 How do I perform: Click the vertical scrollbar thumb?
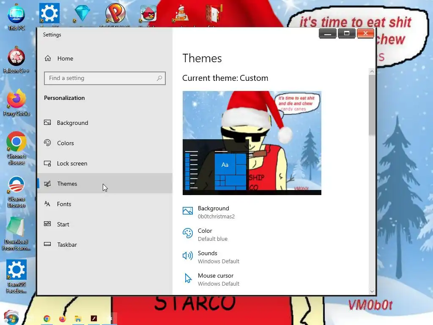[372, 105]
